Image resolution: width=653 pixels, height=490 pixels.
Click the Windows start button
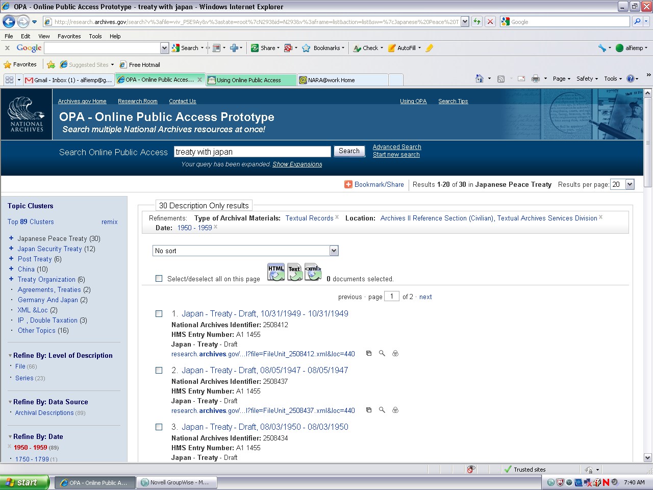tap(25, 482)
